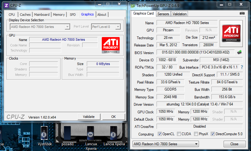Image resolution: width=251 pixels, height=151 pixels.
Task: Click the Die Size value 212 mm²
Action: tap(208, 37)
